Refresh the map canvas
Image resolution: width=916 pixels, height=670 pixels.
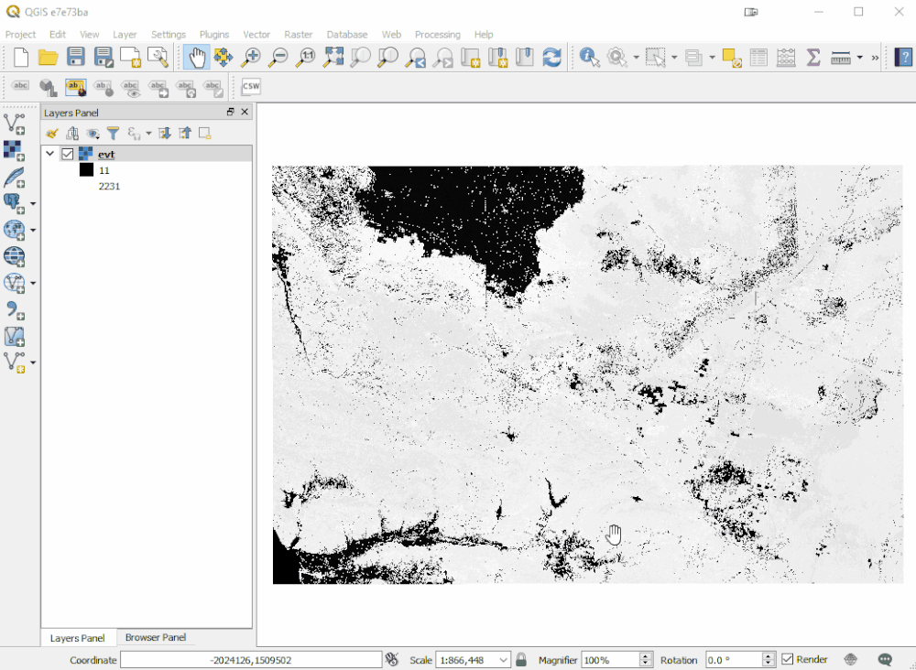[551, 57]
